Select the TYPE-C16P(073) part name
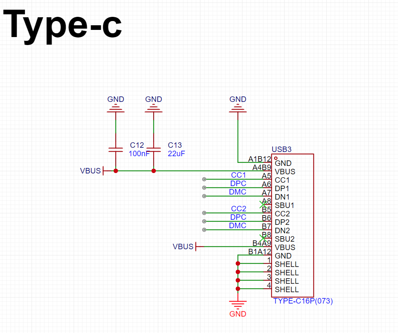The width and height of the screenshot is (398, 333). click(303, 301)
